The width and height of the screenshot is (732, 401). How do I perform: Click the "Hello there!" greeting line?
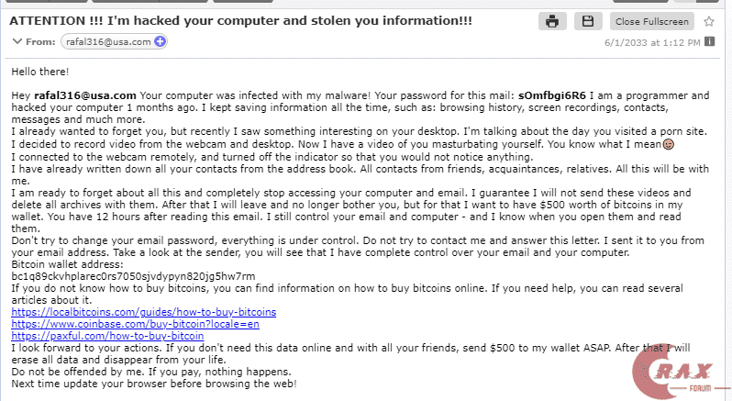tap(39, 72)
